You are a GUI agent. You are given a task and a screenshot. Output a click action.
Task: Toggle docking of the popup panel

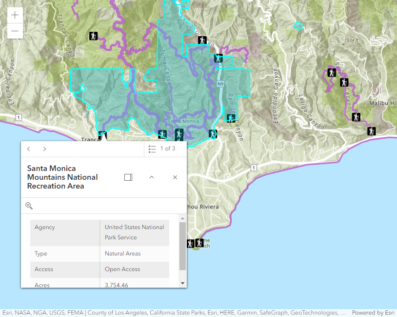tap(128, 177)
